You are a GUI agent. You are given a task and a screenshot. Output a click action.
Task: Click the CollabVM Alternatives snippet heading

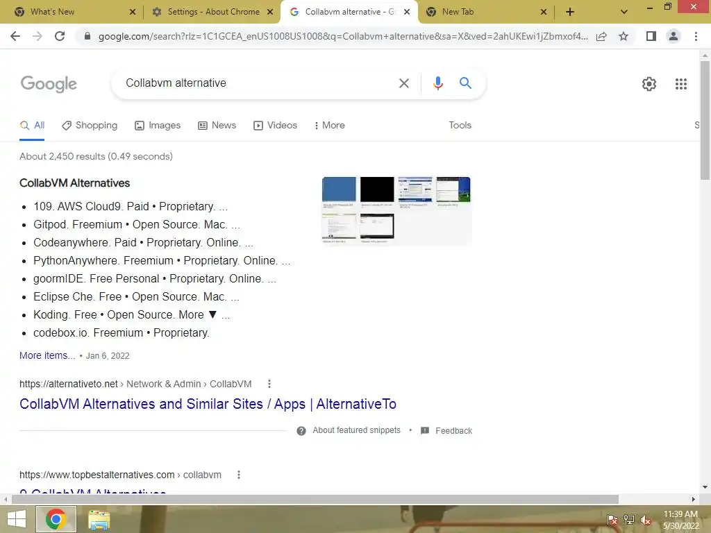point(74,183)
